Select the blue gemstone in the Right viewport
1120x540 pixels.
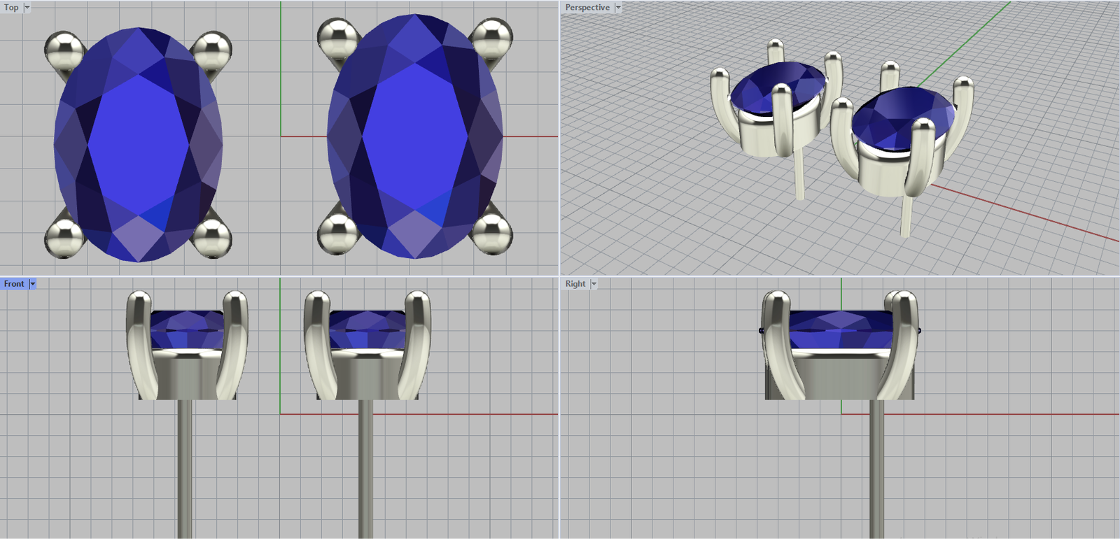pyautogui.click(x=841, y=329)
